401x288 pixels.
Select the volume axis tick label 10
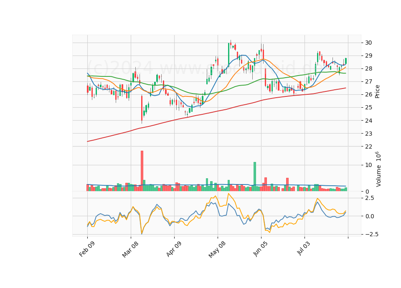(368, 165)
